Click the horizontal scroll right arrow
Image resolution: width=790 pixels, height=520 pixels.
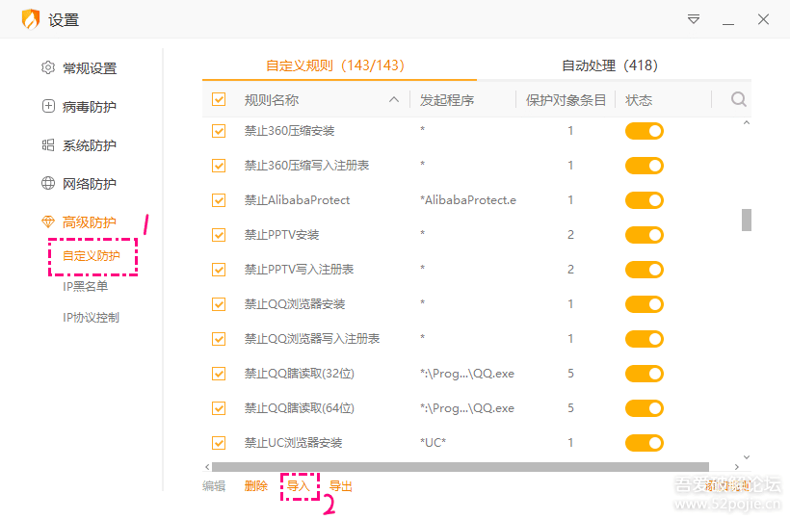[x=737, y=467]
